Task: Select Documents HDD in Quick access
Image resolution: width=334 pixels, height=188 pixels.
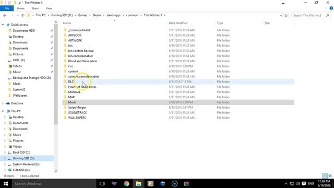Action: coord(23,31)
